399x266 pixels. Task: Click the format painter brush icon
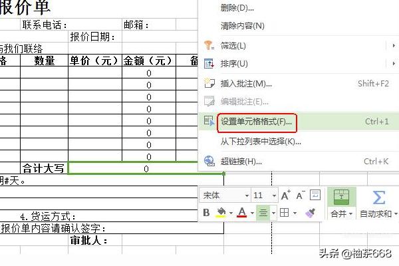pyautogui.click(x=310, y=213)
